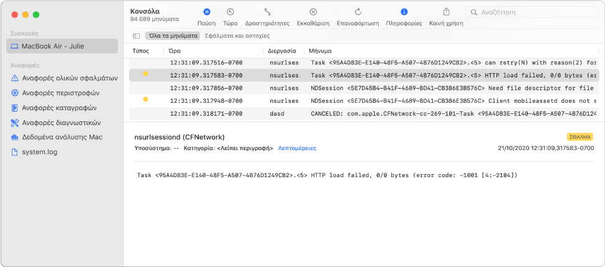Image resolution: width=605 pixels, height=267 pixels.
Task: Sort by Τύπος column header
Action: 141,51
